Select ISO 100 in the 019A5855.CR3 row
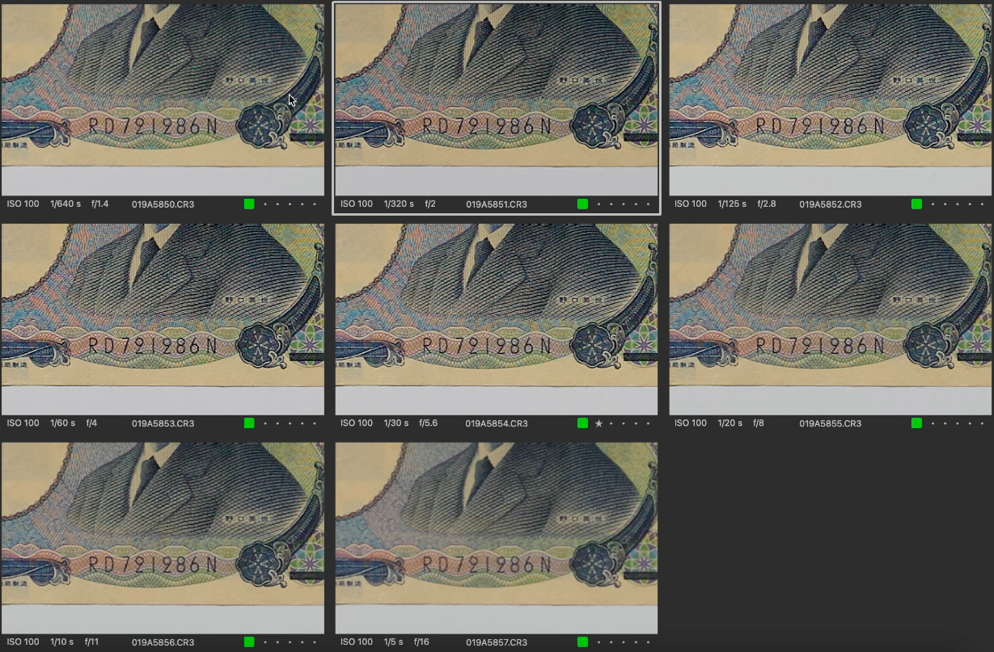994x652 pixels. [x=691, y=423]
